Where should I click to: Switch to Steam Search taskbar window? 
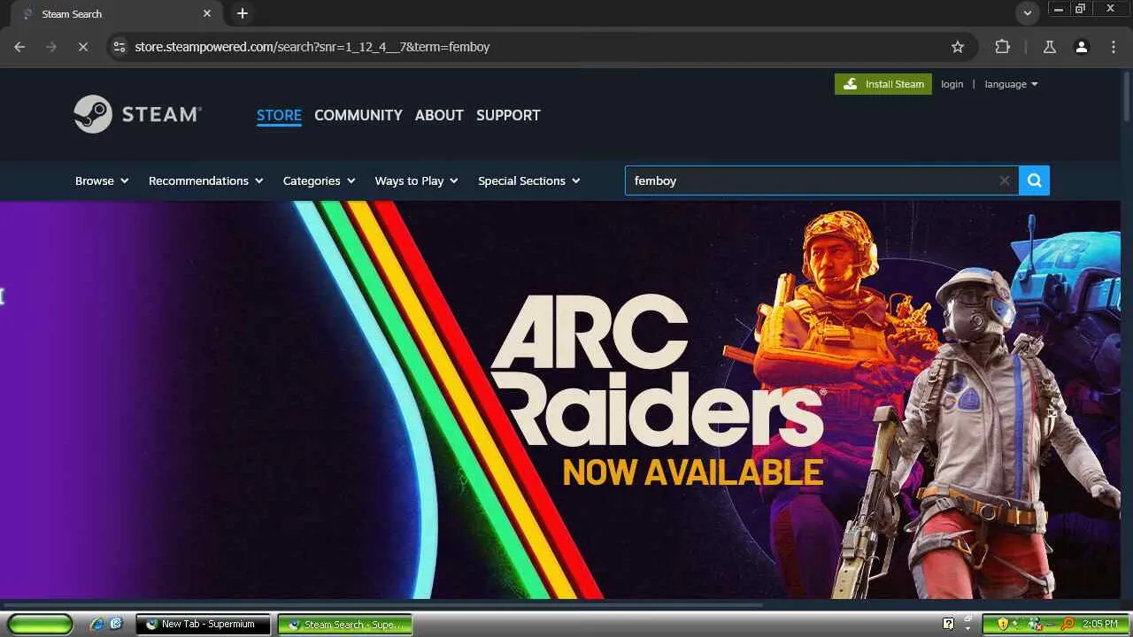tap(345, 624)
